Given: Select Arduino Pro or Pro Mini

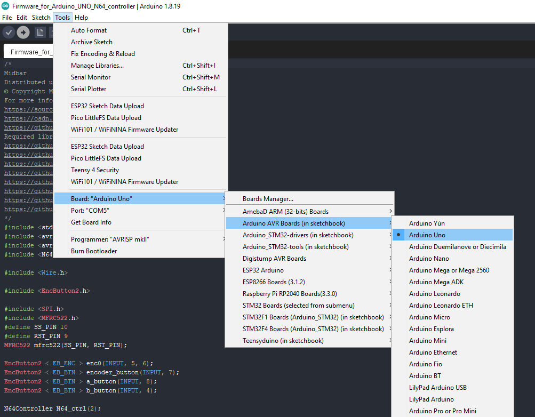Looking at the screenshot, I should 452,411.
